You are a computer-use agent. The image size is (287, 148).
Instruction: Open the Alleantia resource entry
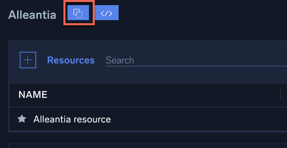click(72, 119)
